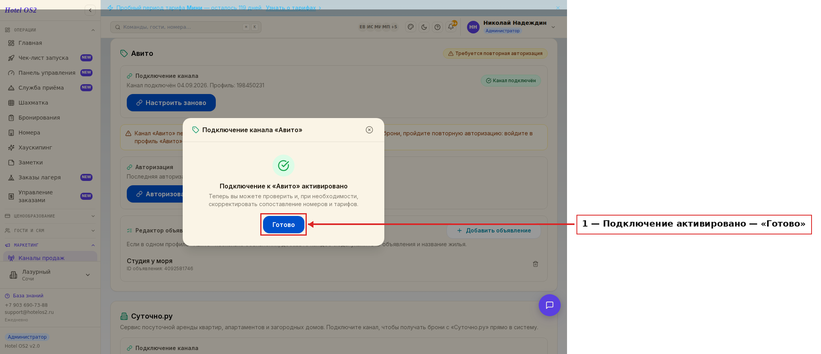Select the Номера icon item
Image resolution: width=821 pixels, height=354 pixels.
pyautogui.click(x=50, y=133)
